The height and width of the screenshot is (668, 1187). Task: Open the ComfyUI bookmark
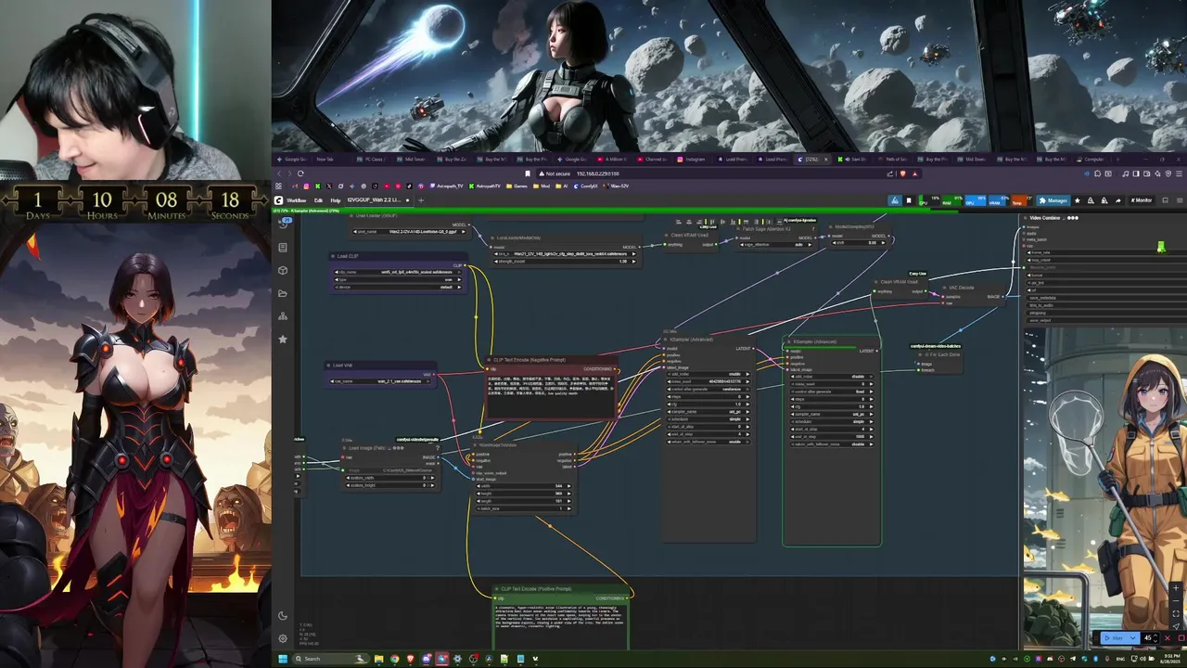click(585, 186)
